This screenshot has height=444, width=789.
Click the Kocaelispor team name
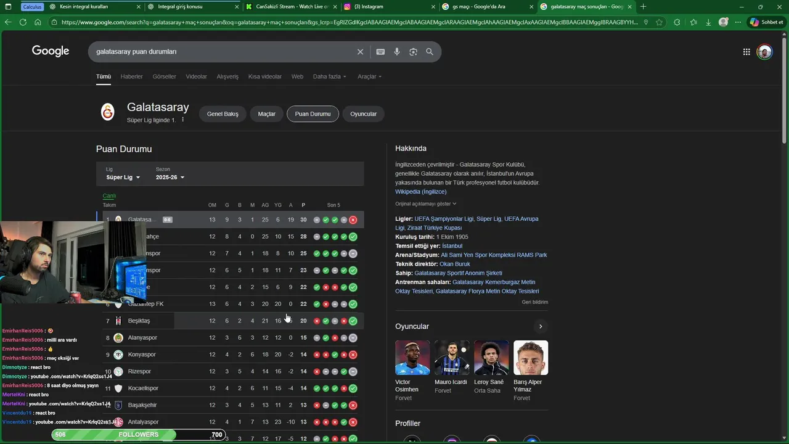click(143, 388)
